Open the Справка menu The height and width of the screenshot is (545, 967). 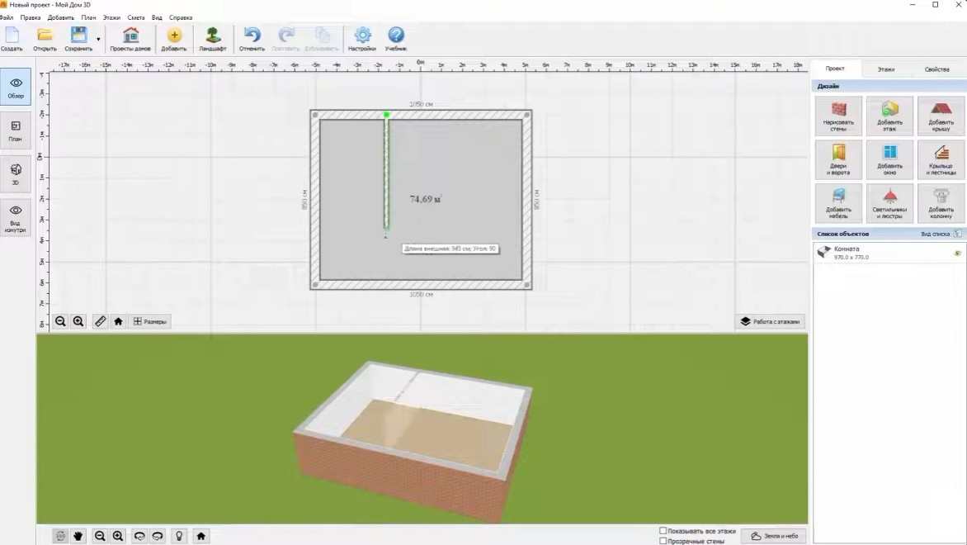(x=181, y=17)
